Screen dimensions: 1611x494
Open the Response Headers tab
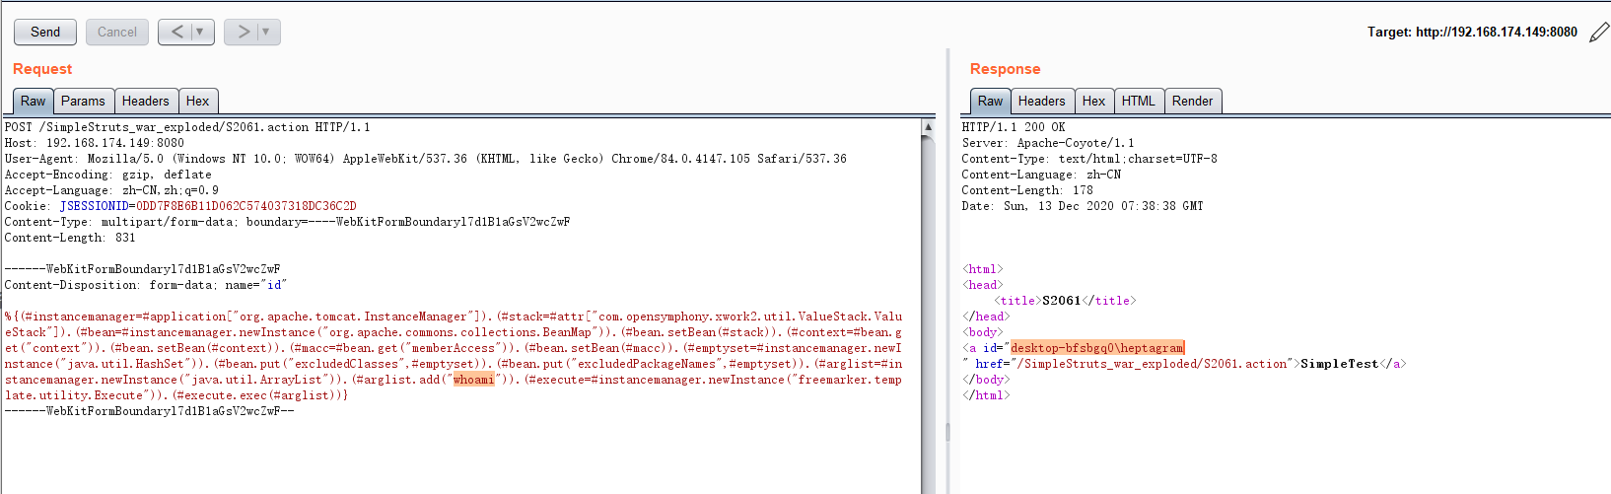1041,101
